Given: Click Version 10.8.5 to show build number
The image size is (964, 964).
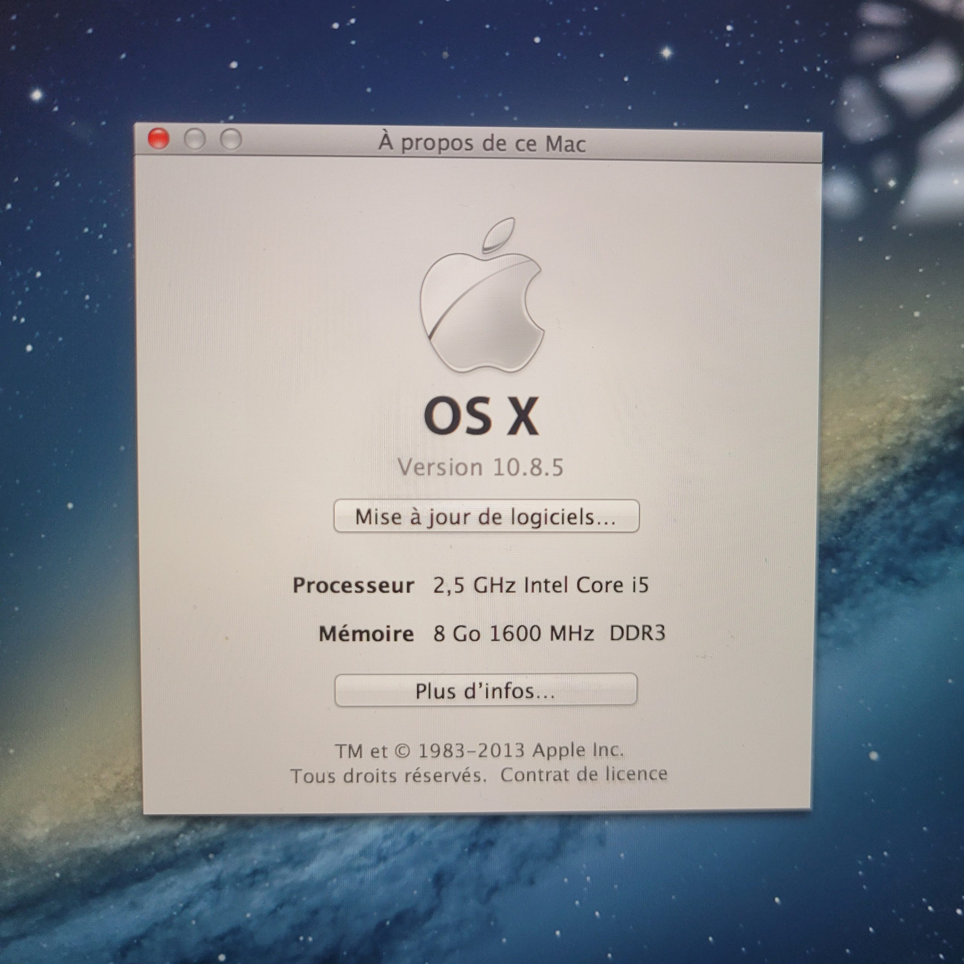Looking at the screenshot, I should (480, 468).
